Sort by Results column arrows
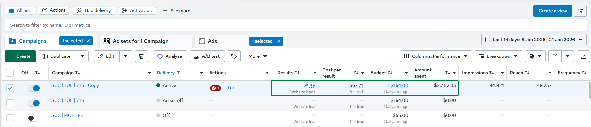Screen dimensions: 591x127 tap(297, 73)
